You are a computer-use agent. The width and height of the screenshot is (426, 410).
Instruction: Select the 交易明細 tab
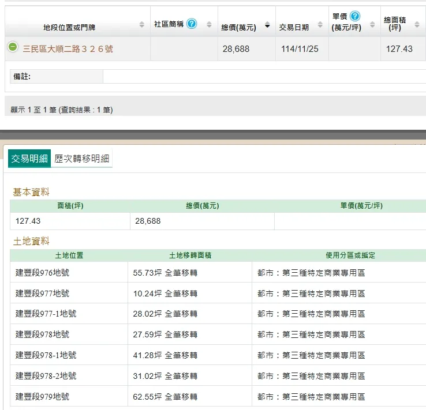[x=29, y=159]
